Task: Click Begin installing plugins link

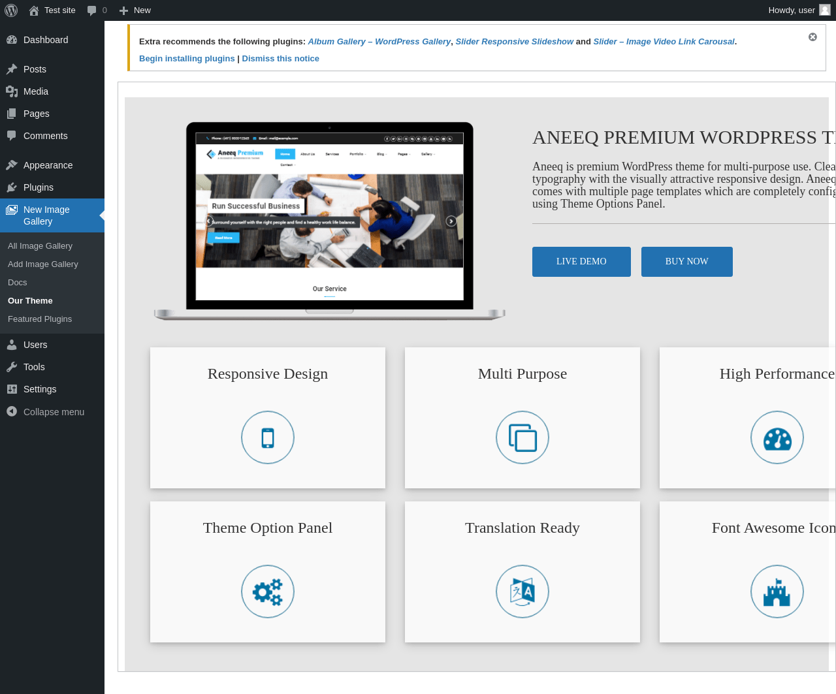Action: tap(187, 58)
